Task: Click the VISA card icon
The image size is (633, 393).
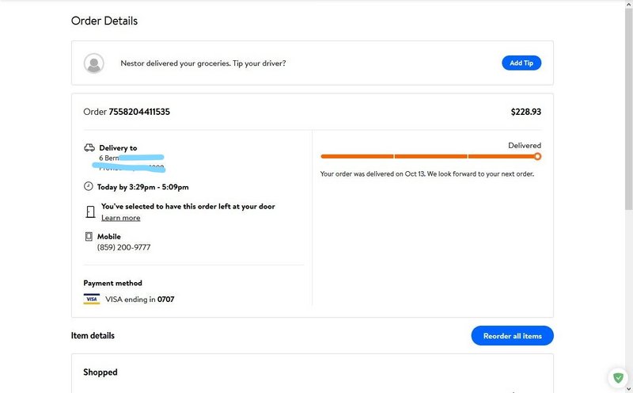Action: (x=92, y=300)
